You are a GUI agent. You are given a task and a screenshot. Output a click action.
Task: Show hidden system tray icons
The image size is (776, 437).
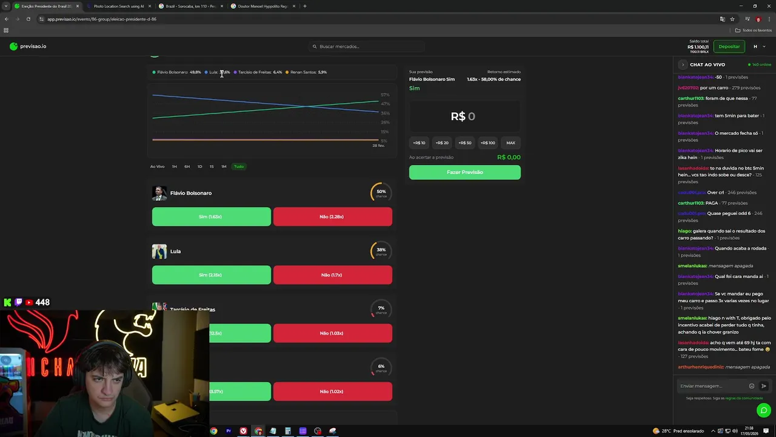[713, 431]
